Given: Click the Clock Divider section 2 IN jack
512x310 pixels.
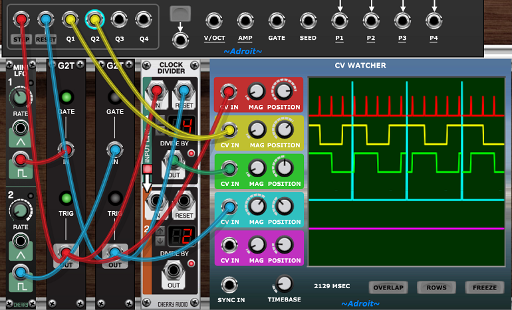Looking at the screenshot, I should 156,201.
